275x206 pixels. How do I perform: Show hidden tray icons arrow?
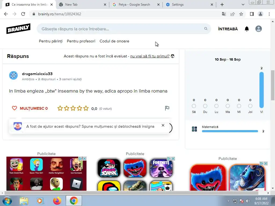click(228, 201)
